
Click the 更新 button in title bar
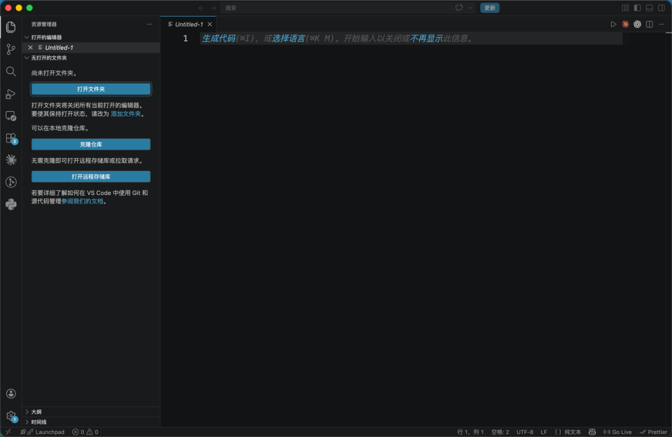tap(490, 7)
